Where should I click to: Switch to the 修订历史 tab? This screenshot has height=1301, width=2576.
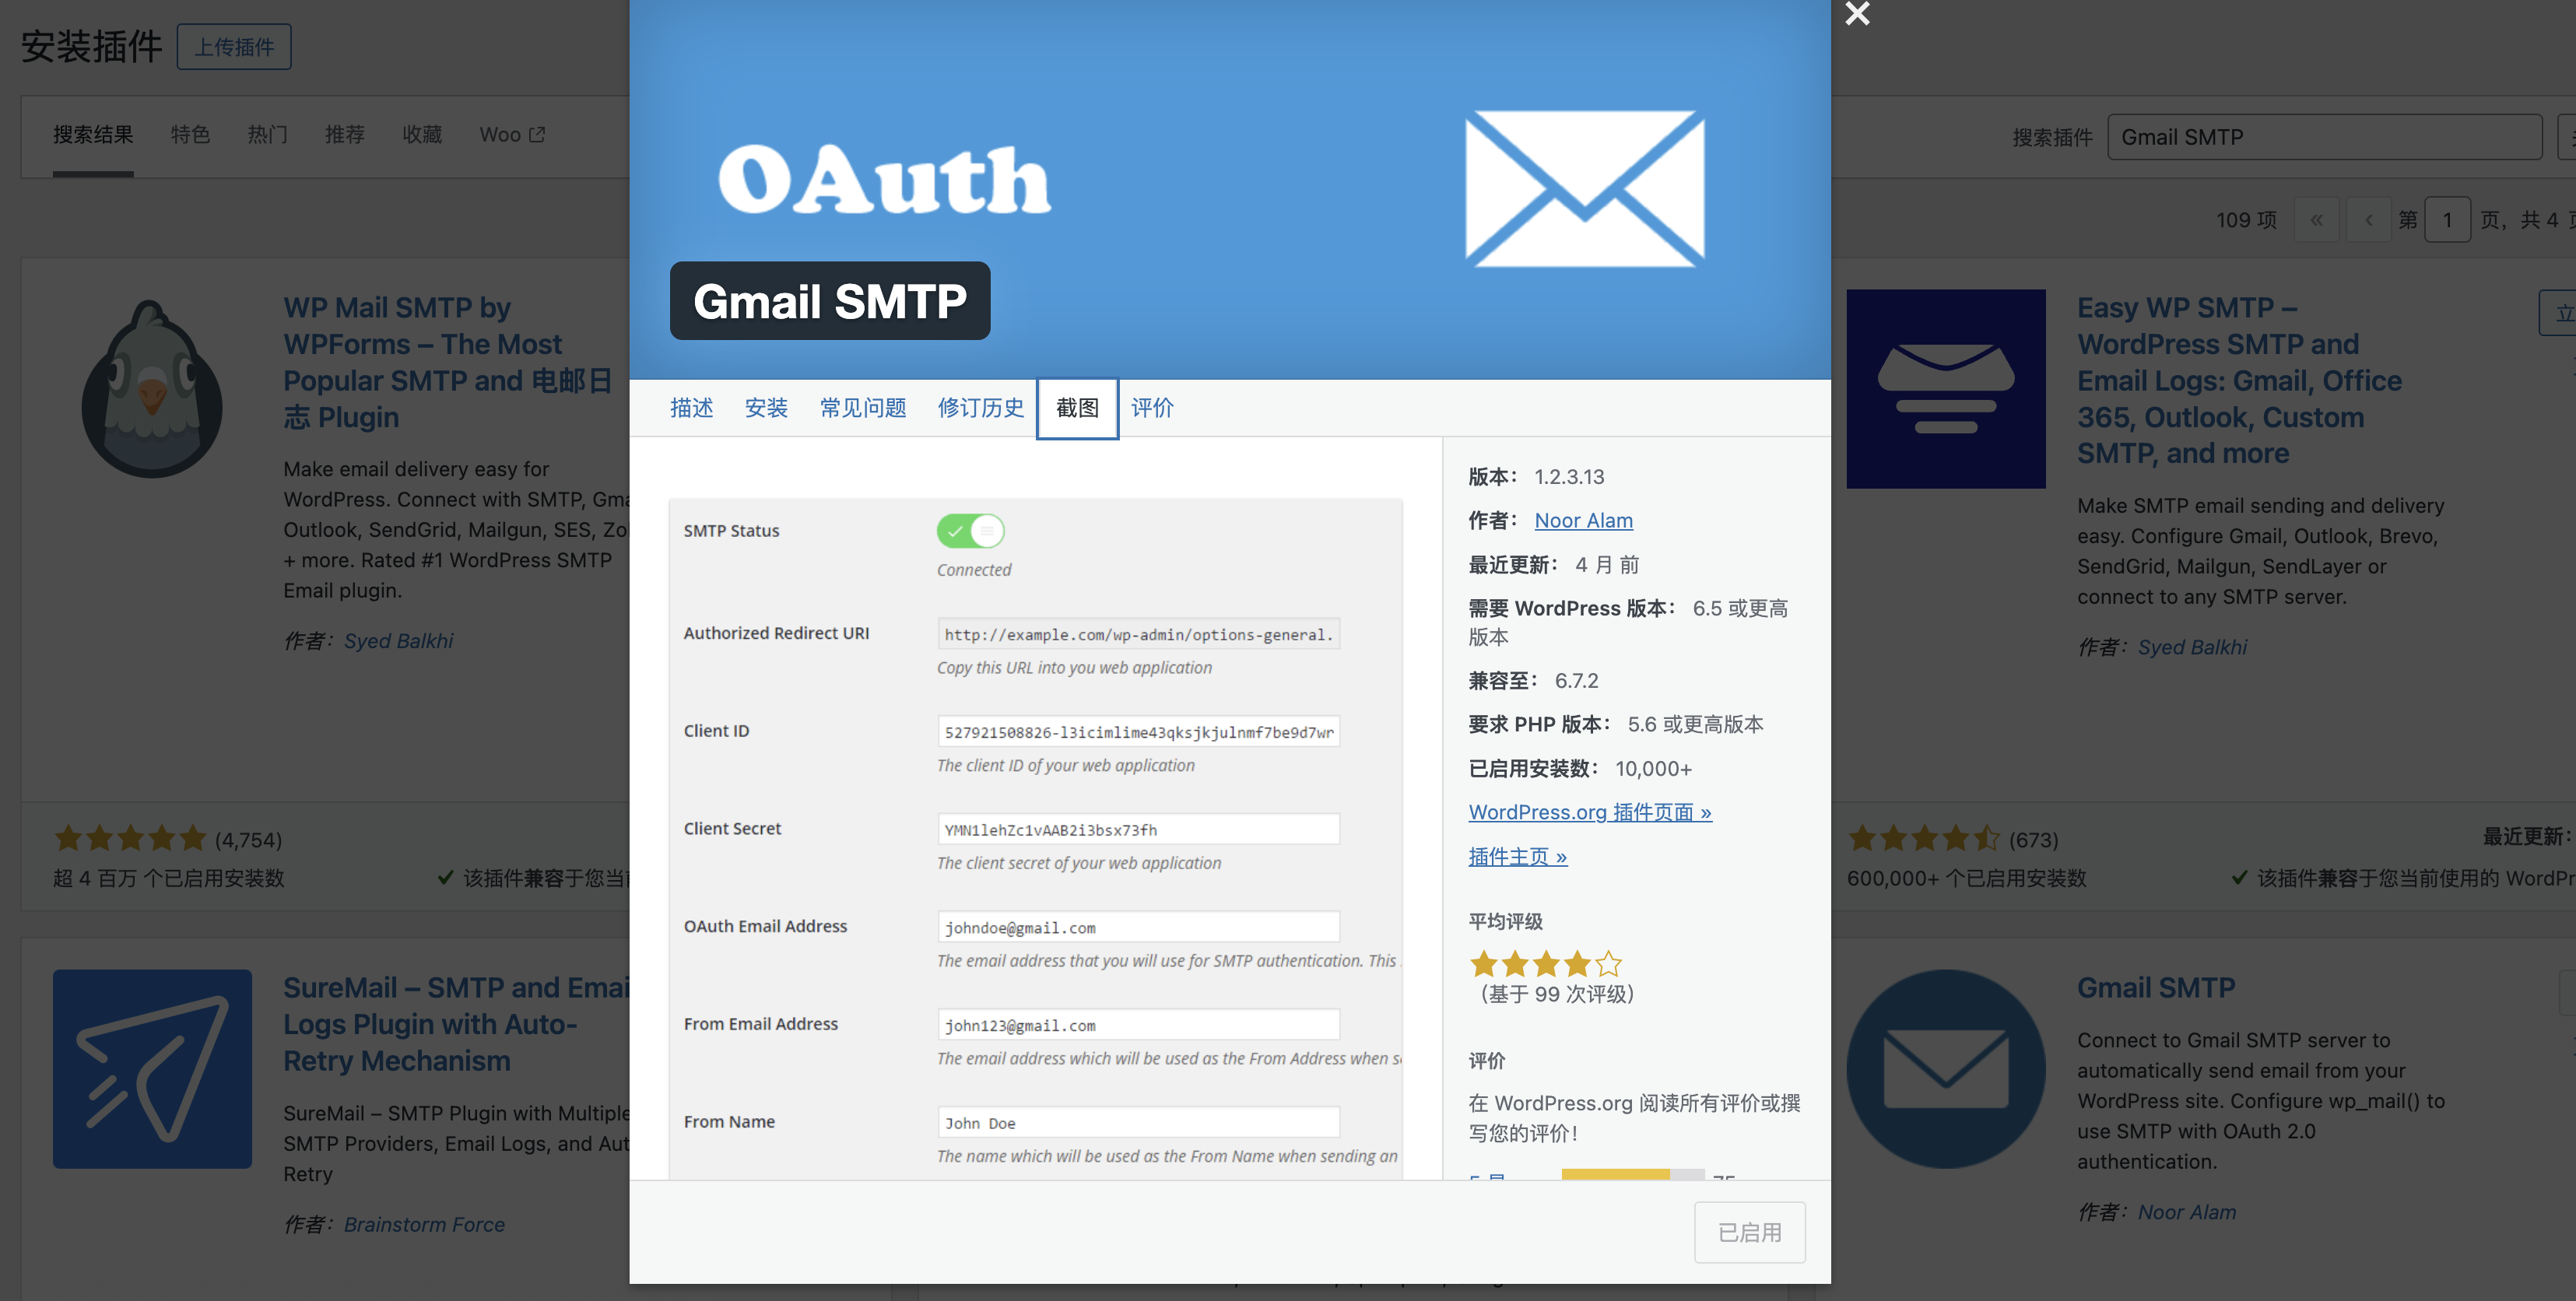980,408
